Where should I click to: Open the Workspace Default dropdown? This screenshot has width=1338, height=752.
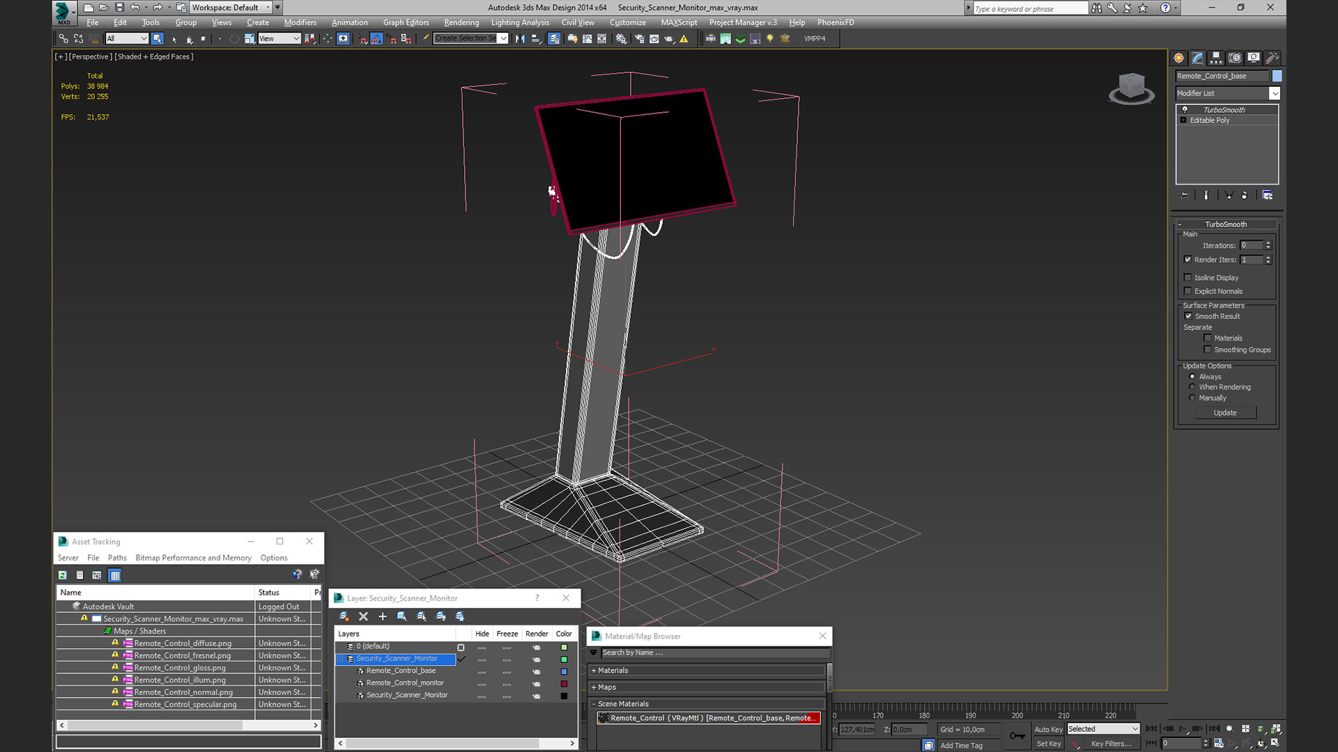click(231, 8)
